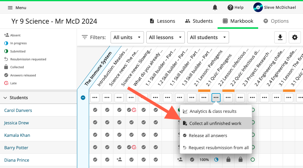Screen dimensions: 303x168
Task: Open the All lessons filter dropdown
Action: pyautogui.click(x=165, y=37)
